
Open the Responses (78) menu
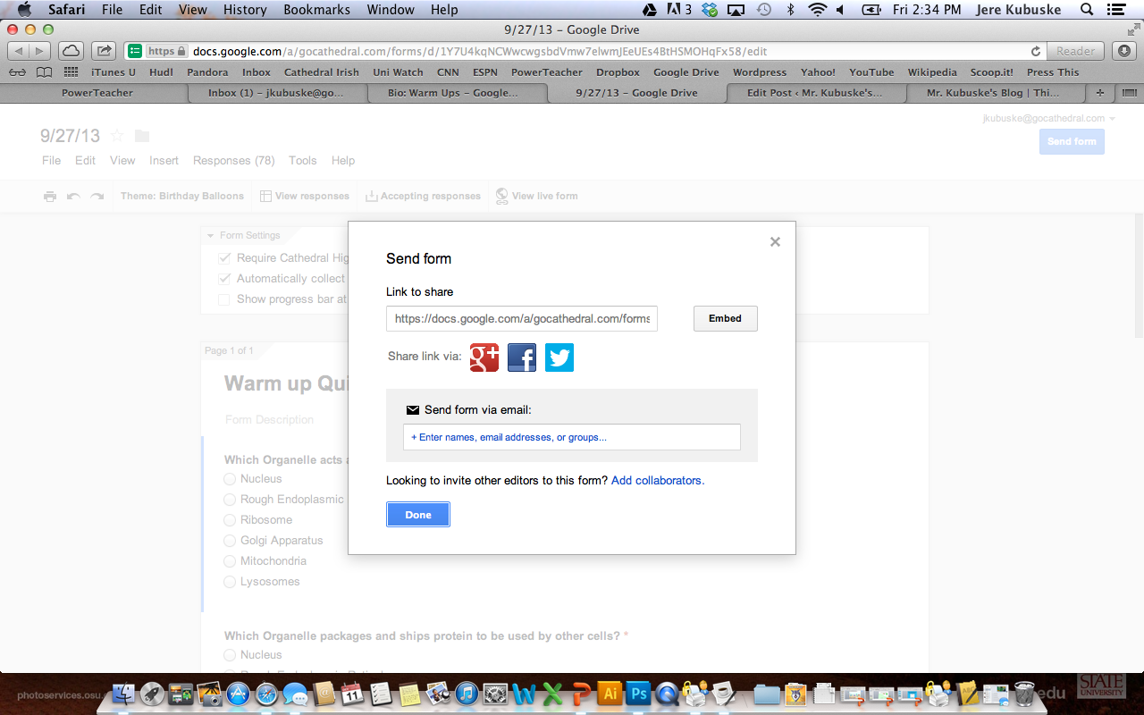pyautogui.click(x=233, y=161)
